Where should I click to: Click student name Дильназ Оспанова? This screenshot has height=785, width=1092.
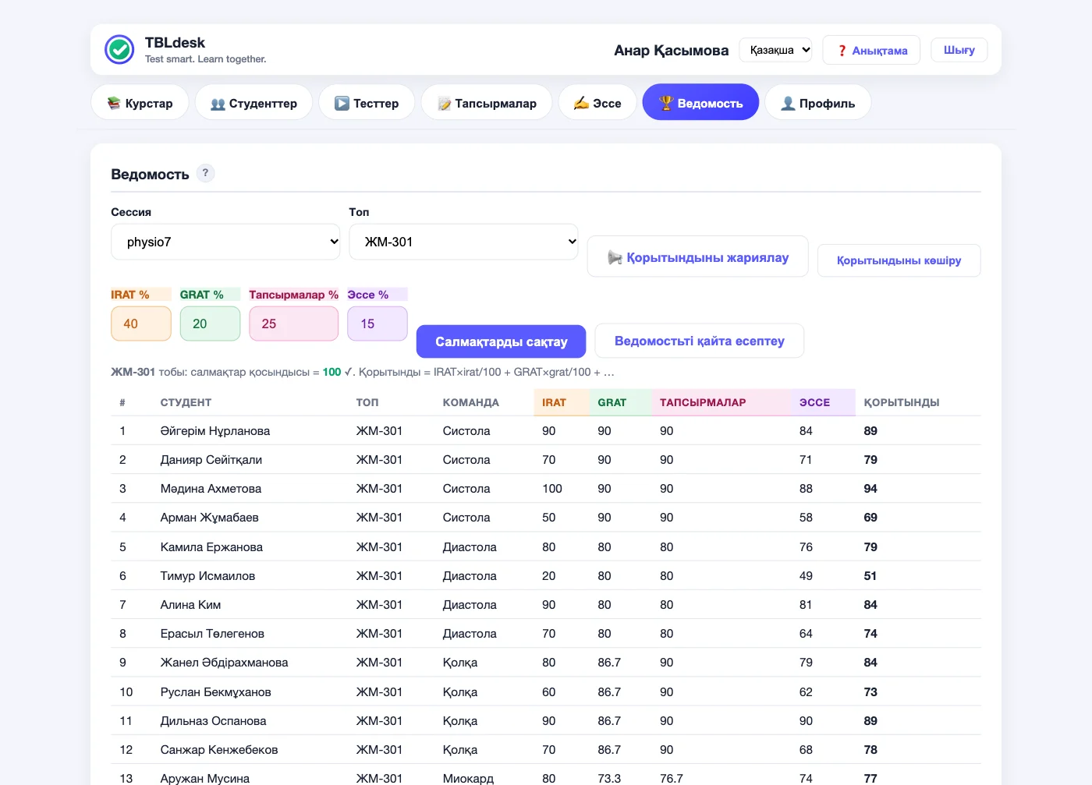pyautogui.click(x=213, y=721)
